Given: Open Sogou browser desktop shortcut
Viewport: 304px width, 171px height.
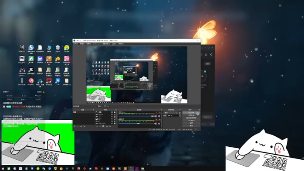Looking at the screenshot, I should tap(31, 49).
